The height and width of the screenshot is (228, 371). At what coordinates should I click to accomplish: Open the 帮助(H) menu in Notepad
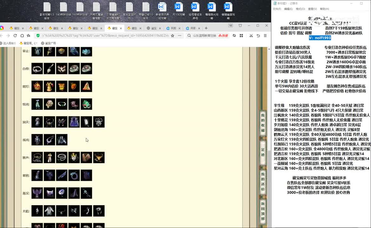click(324, 9)
